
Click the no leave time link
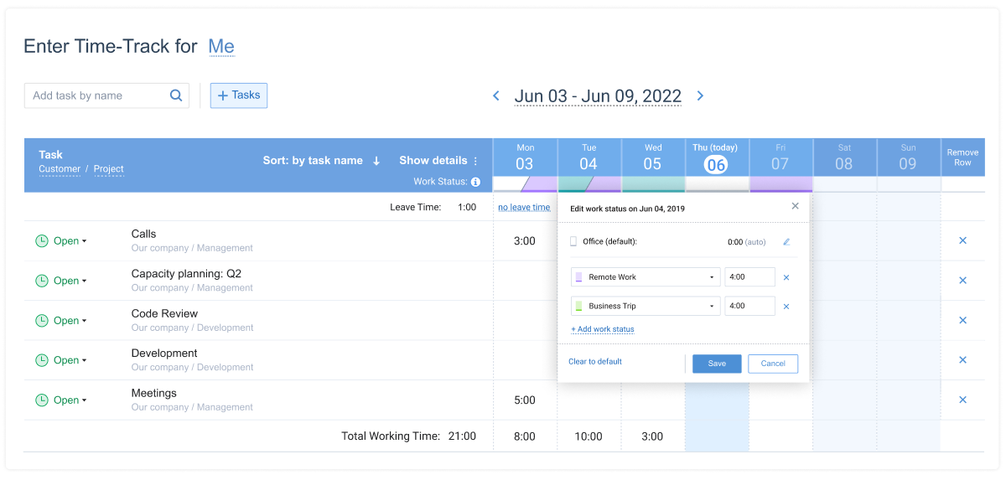pyautogui.click(x=524, y=207)
